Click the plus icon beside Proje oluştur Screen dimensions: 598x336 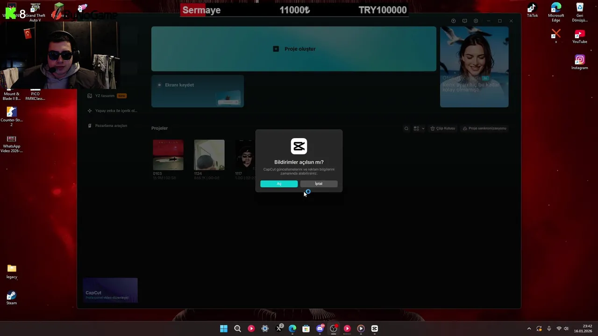[x=276, y=49]
